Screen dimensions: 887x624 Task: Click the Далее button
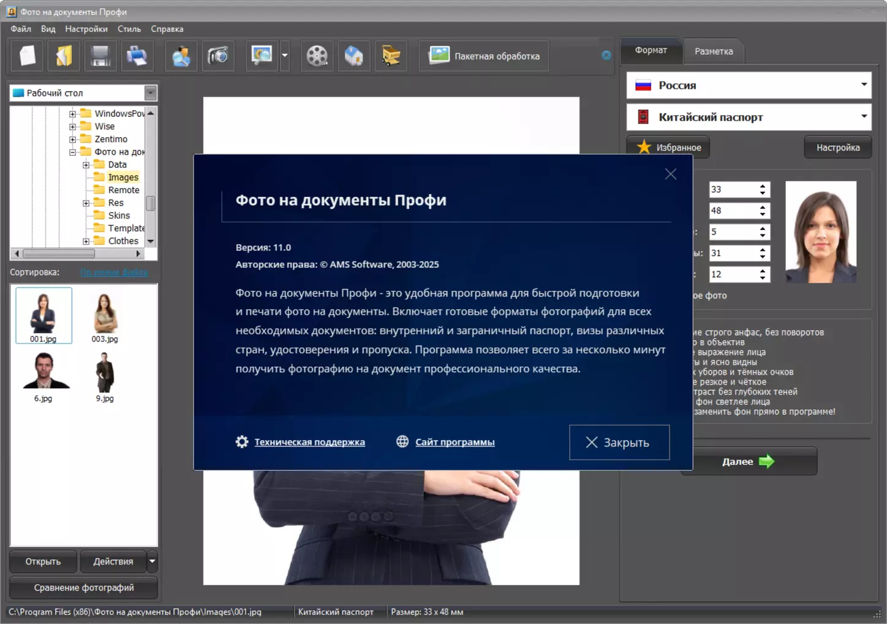[x=749, y=461]
